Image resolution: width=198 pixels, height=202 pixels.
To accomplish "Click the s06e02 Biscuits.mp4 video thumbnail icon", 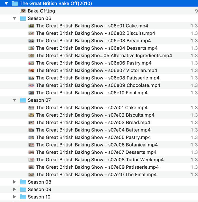I will [x=31, y=33].
